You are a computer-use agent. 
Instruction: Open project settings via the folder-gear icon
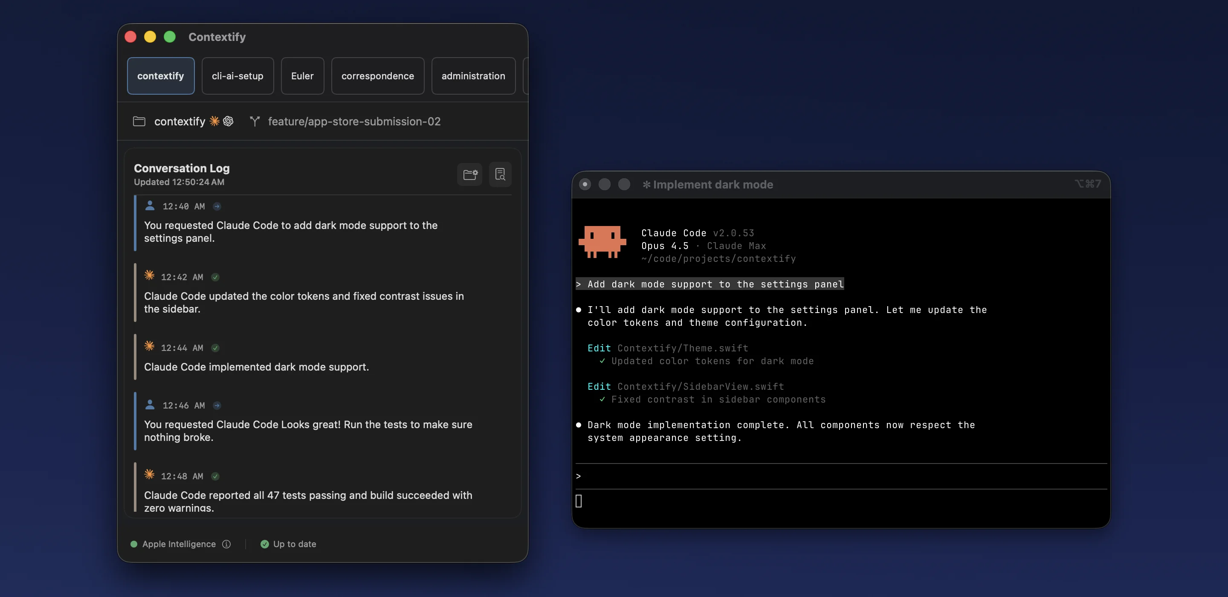pos(469,174)
